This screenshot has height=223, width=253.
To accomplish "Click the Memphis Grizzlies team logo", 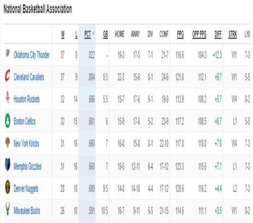I will pos(8,165).
